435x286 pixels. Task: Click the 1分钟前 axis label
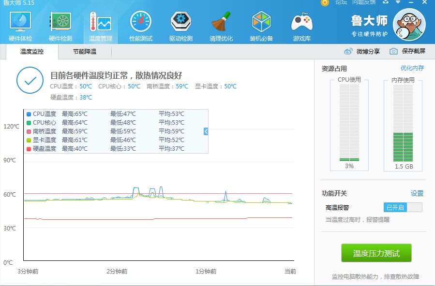pyautogui.click(x=206, y=272)
